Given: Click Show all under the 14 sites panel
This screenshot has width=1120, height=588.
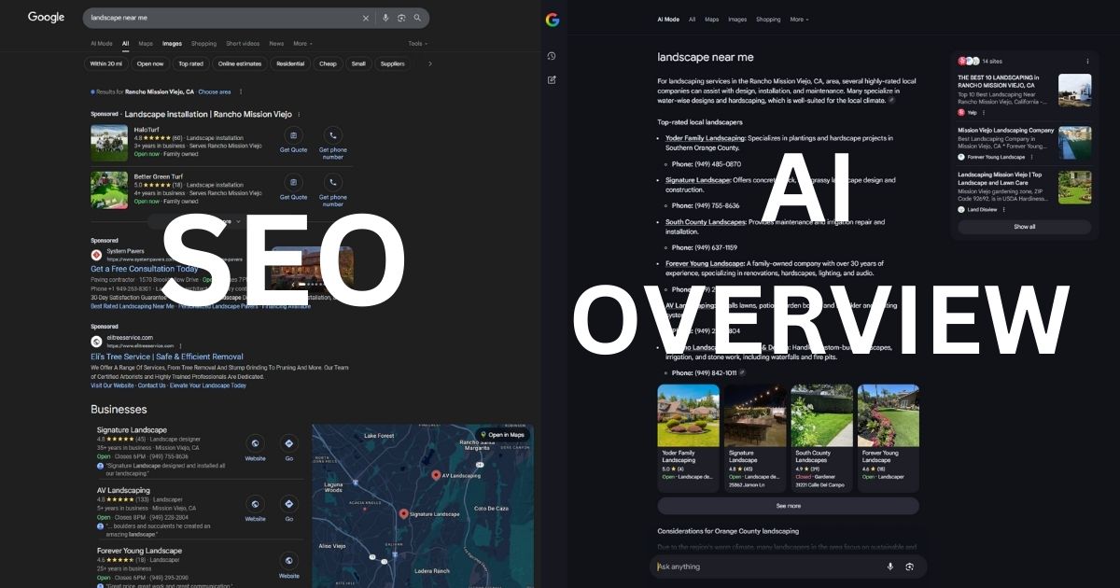Looking at the screenshot, I should 1024,227.
